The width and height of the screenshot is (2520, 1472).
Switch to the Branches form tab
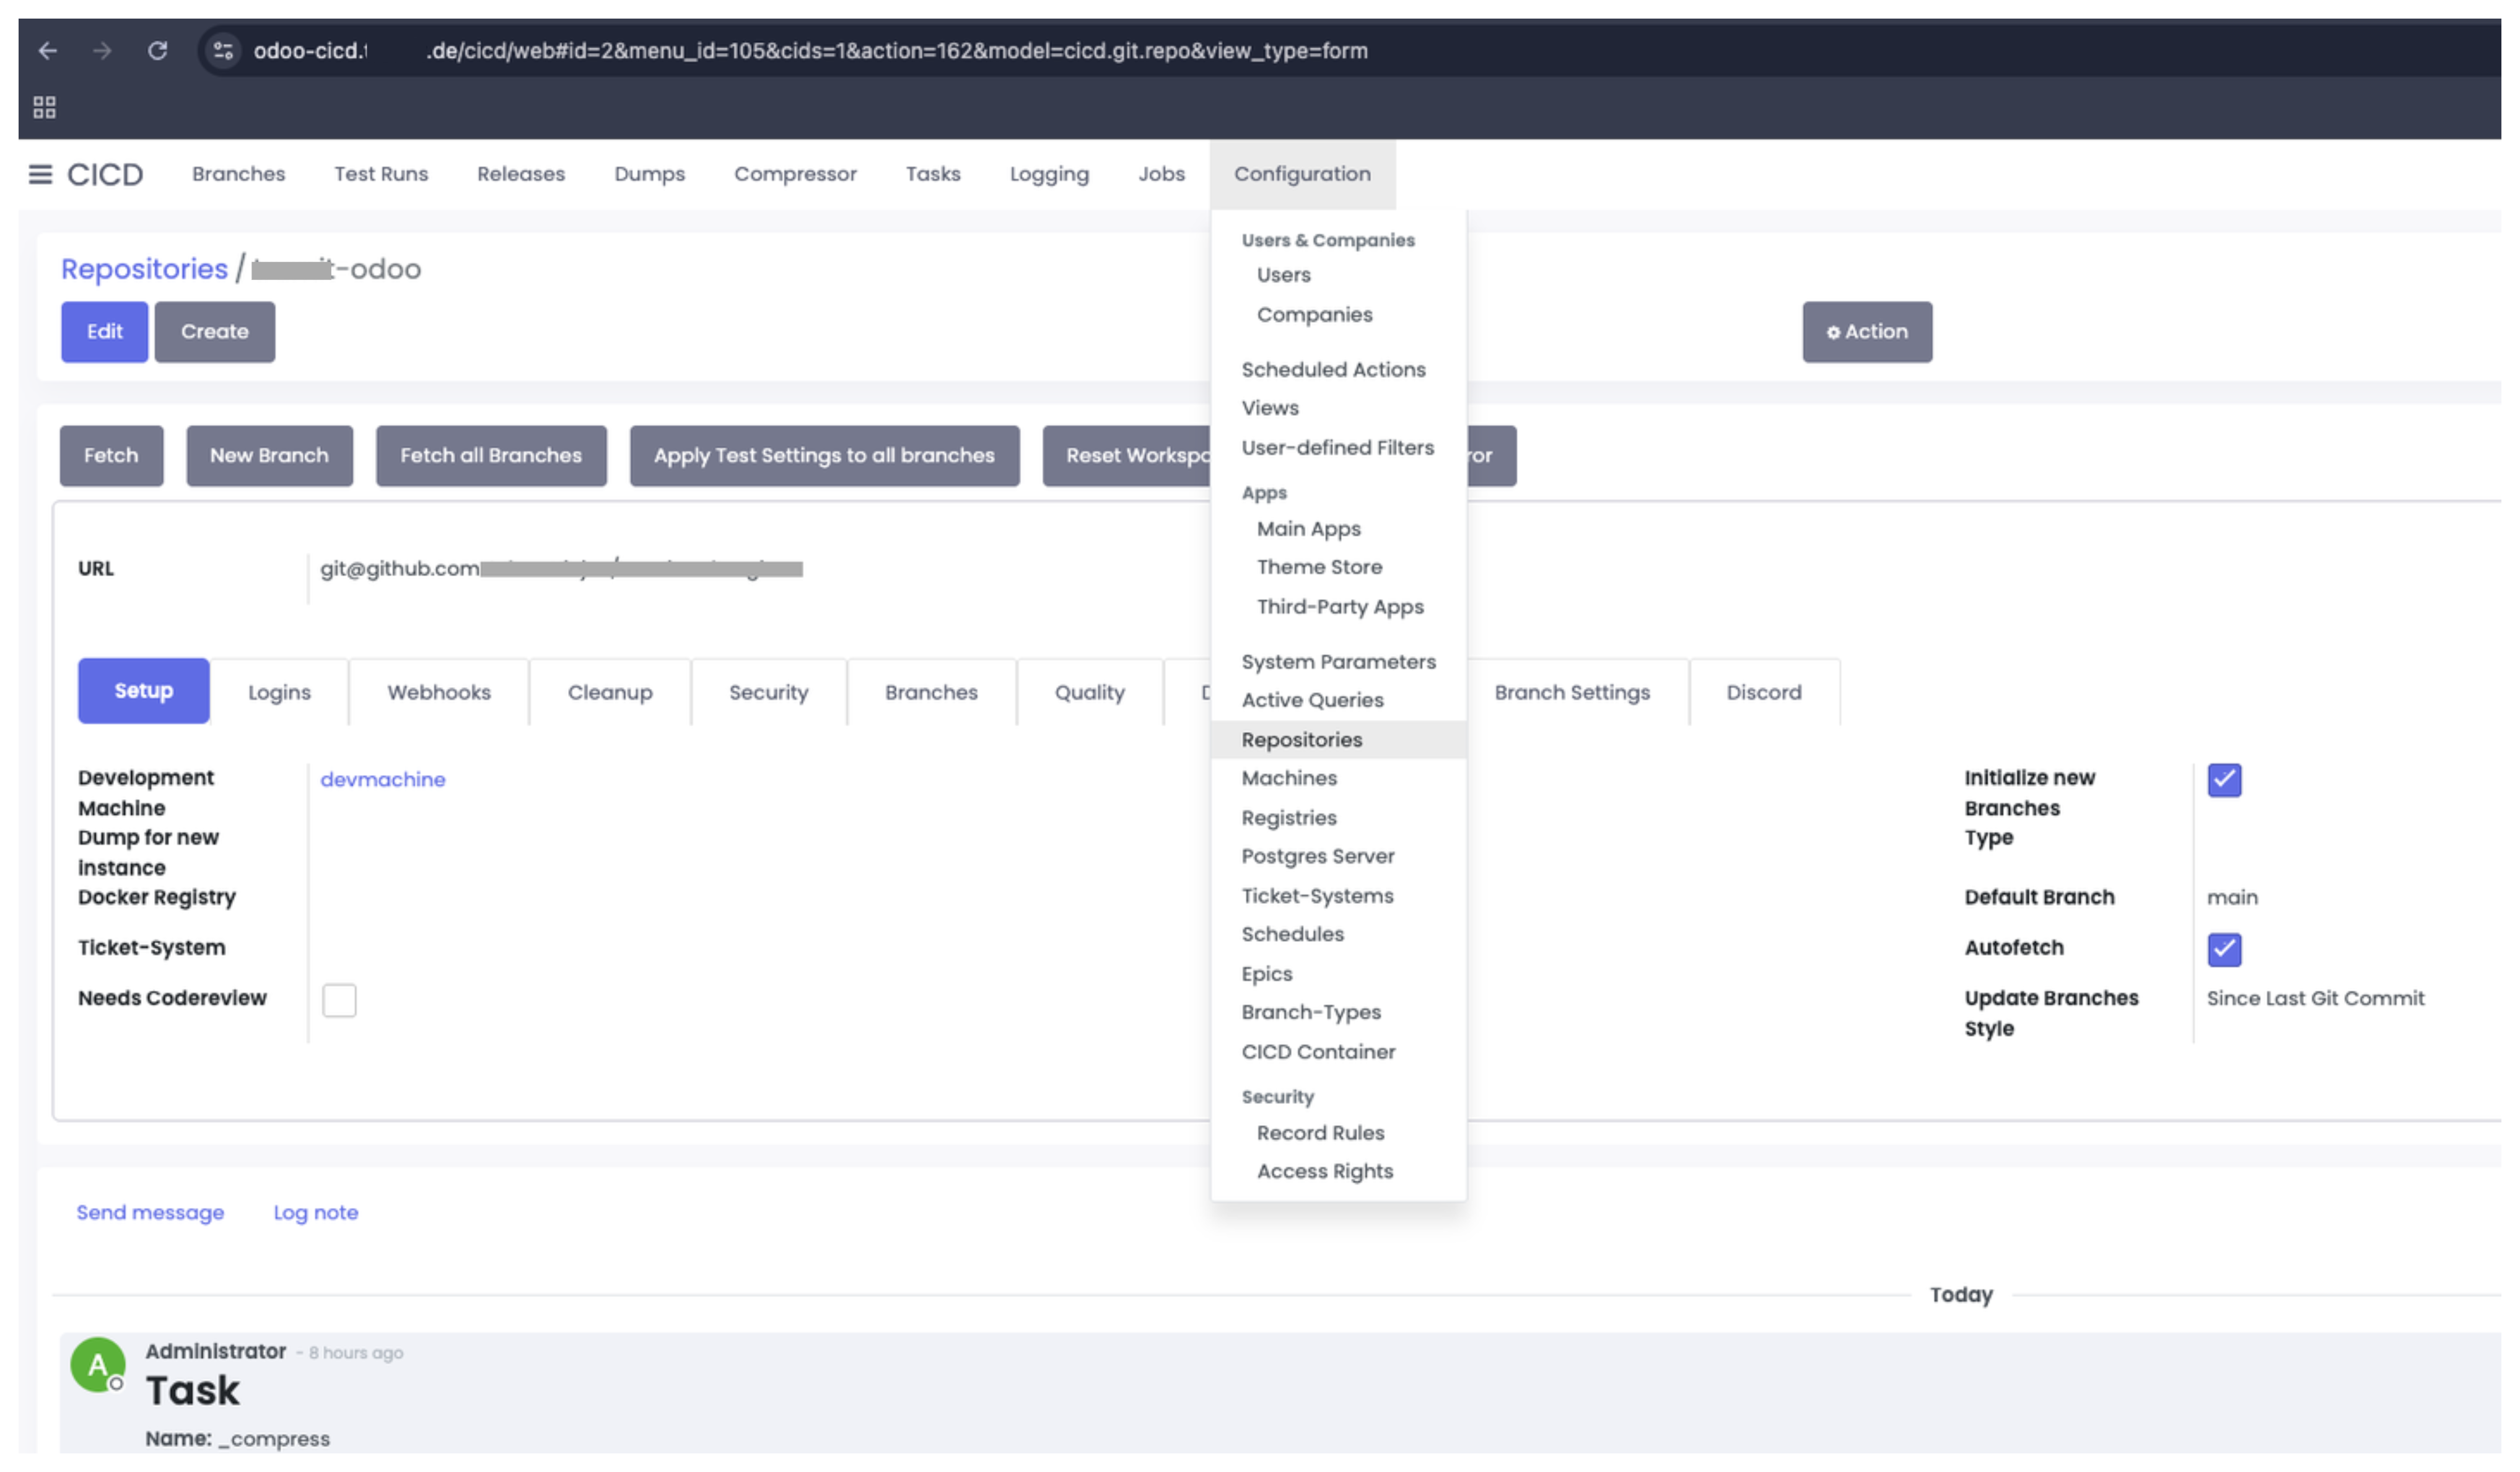[931, 693]
